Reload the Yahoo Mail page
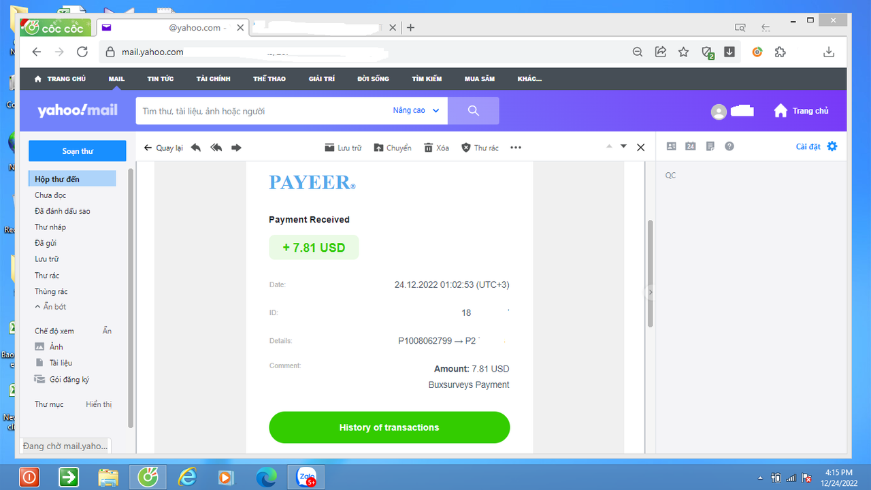The image size is (871, 490). point(82,52)
